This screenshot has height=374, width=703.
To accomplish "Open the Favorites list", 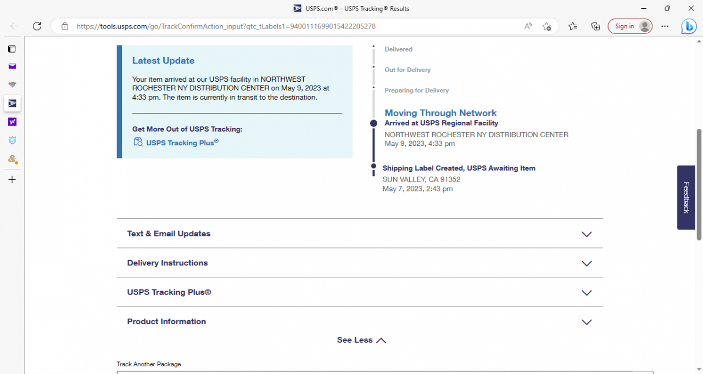I will coord(573,26).
